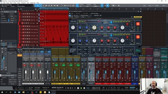Open the Snap mode dropdown

96,6
